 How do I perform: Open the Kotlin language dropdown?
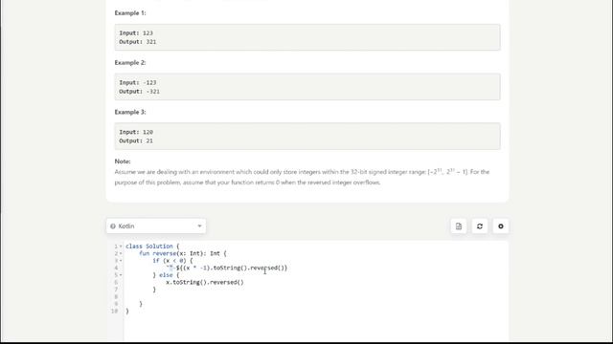[156, 226]
